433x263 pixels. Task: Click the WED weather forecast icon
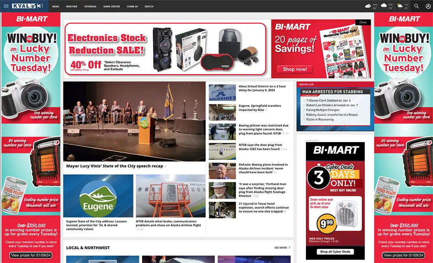tap(383, 6)
